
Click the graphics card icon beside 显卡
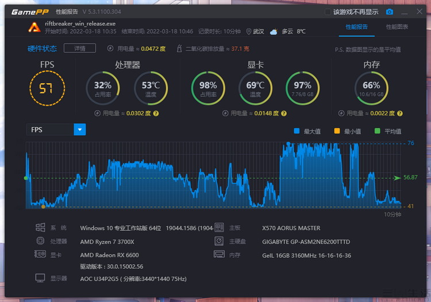[40, 254]
